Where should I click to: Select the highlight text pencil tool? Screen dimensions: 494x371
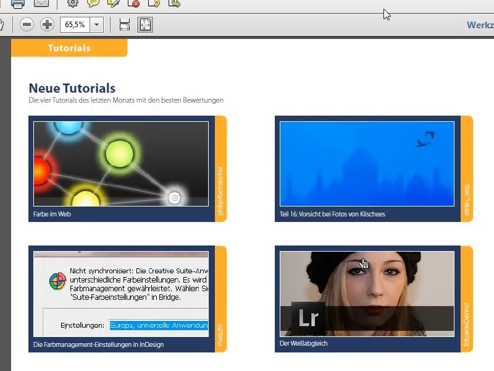click(x=114, y=3)
